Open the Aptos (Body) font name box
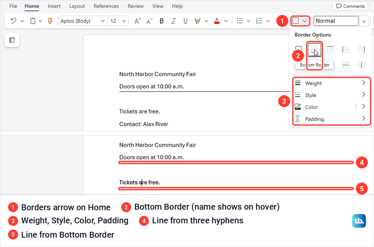The height and width of the screenshot is (247, 374). (83, 21)
